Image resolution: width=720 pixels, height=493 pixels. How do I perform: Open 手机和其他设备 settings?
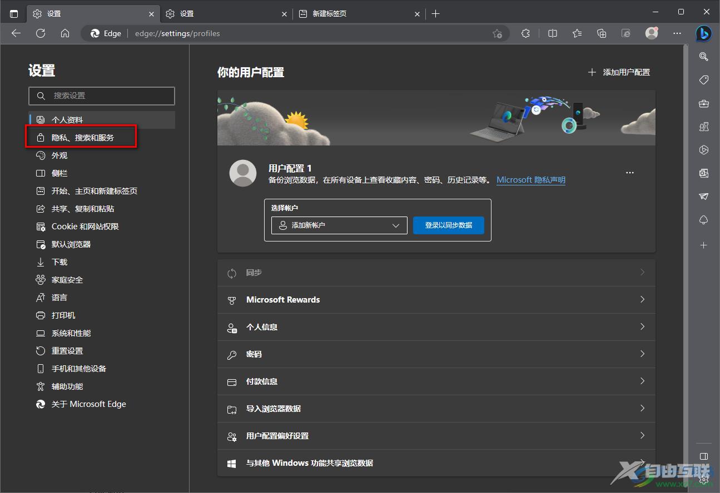102,369
